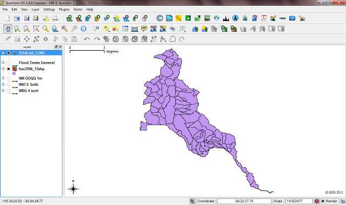Click the Node Tool icon
346x205 pixels.
(36, 39)
